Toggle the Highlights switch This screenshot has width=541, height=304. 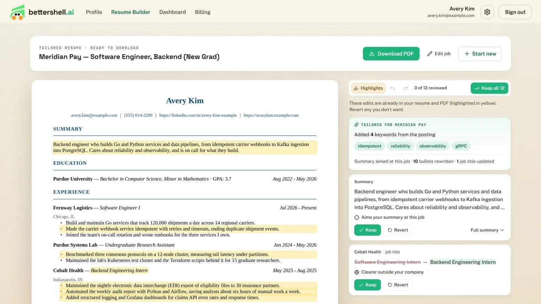click(368, 88)
